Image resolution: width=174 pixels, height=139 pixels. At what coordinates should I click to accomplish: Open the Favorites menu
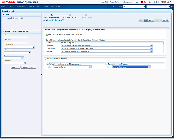[32, 7]
